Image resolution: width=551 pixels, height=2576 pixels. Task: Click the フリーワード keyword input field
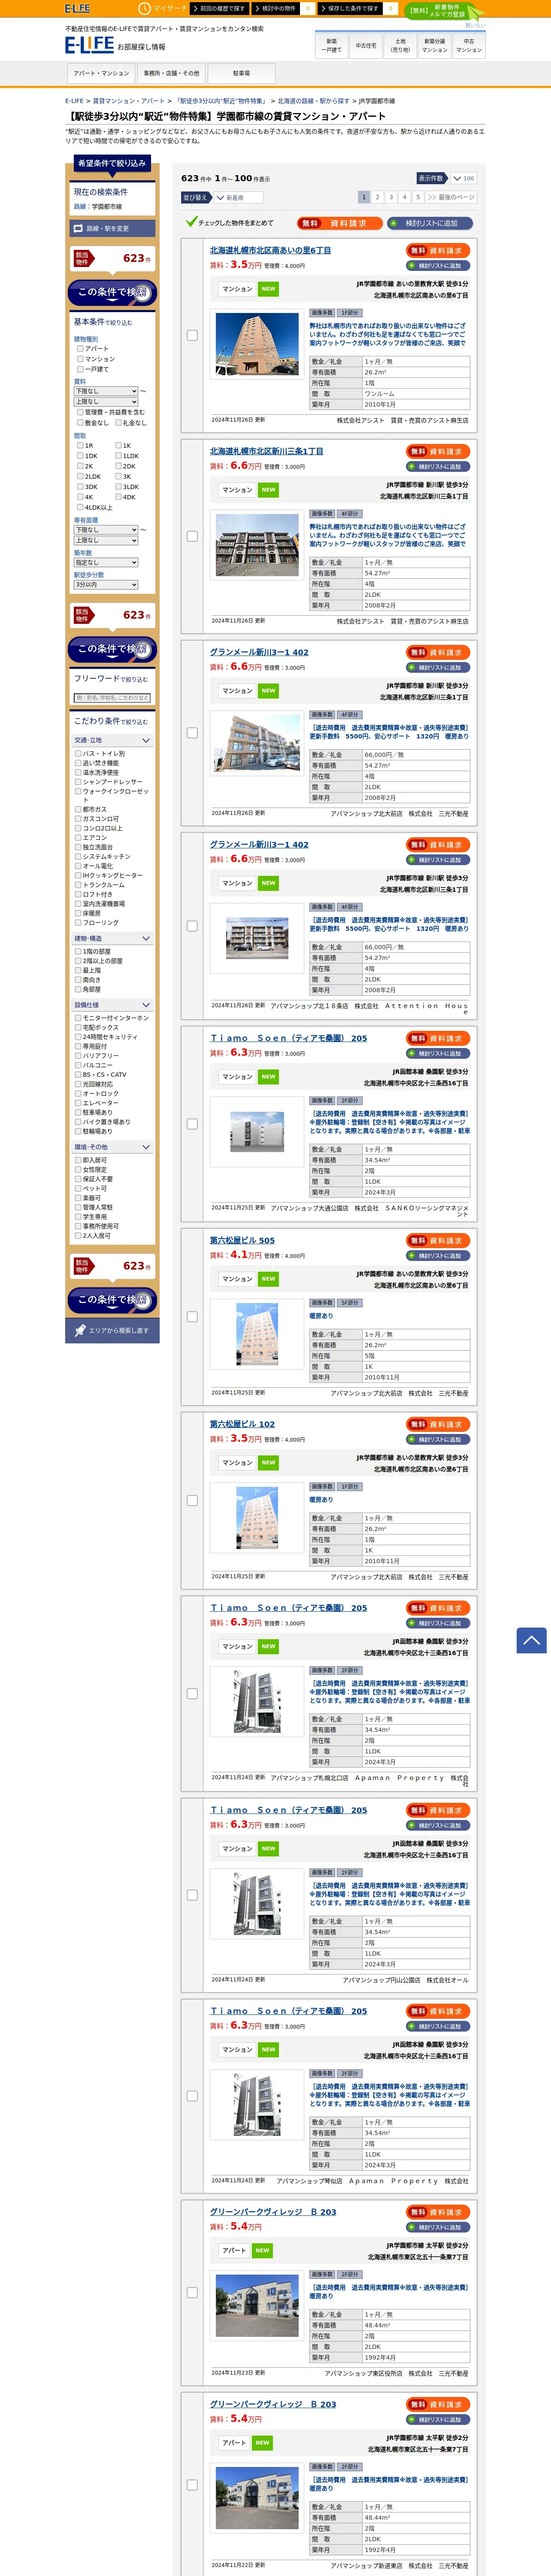(112, 698)
